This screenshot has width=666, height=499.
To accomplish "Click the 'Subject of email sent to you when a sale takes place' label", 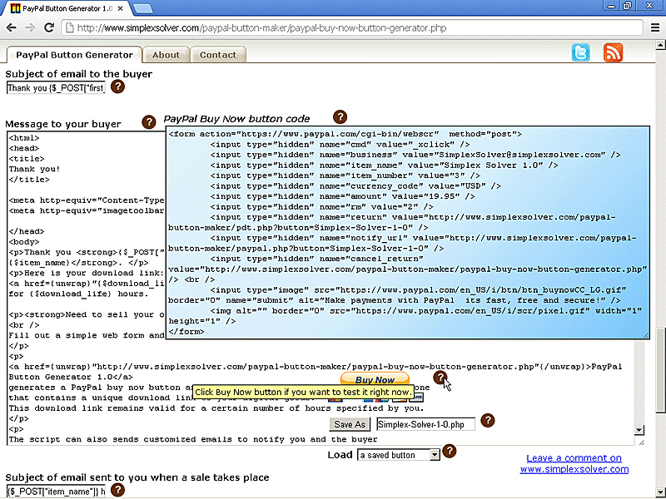I will tap(137, 477).
